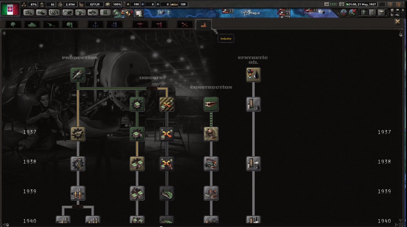This screenshot has width=407, height=227.
Task: Click the horizontal scrollbar right arrow
Action: (x=397, y=225)
